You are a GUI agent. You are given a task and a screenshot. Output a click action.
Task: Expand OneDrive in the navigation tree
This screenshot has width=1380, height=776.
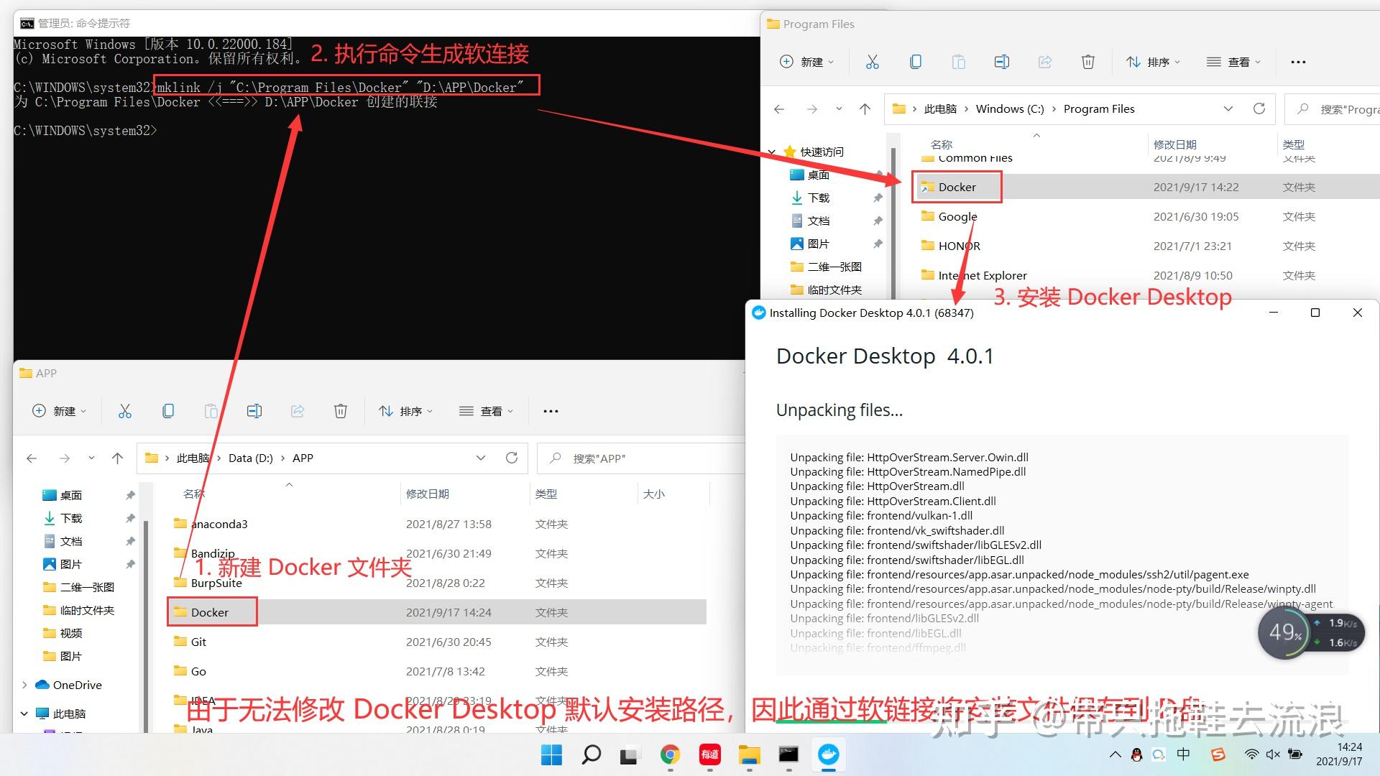click(x=24, y=685)
